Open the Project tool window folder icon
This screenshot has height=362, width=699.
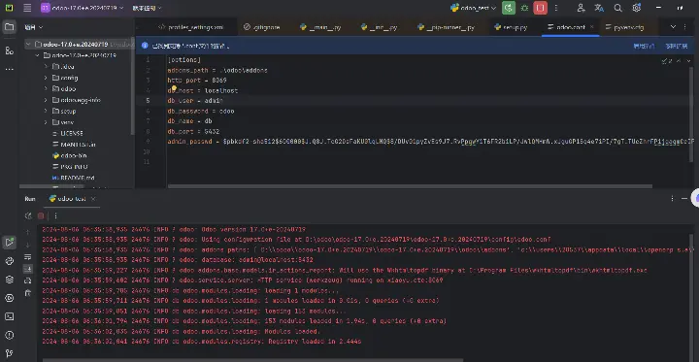point(9,27)
